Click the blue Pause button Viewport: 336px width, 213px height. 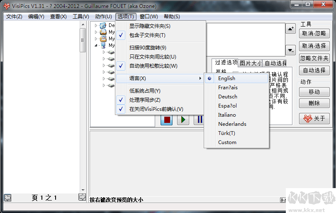(199, 120)
